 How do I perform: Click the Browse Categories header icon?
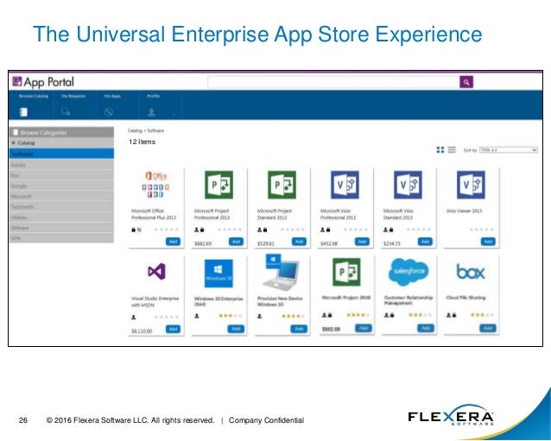point(16,132)
